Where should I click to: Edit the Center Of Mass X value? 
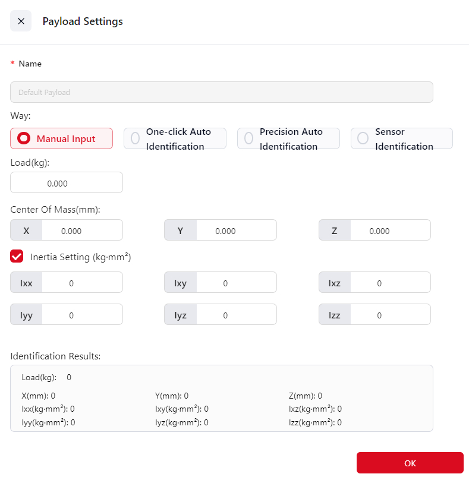(x=81, y=230)
